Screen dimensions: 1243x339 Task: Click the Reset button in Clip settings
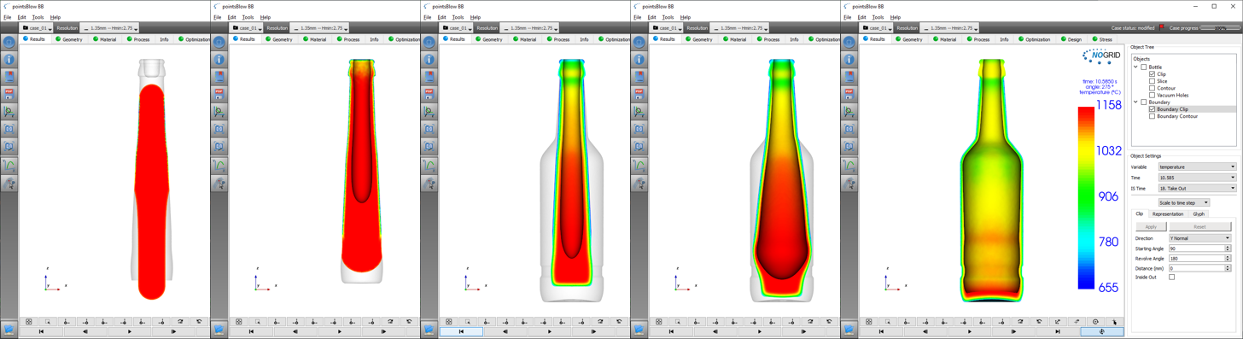tap(1199, 227)
